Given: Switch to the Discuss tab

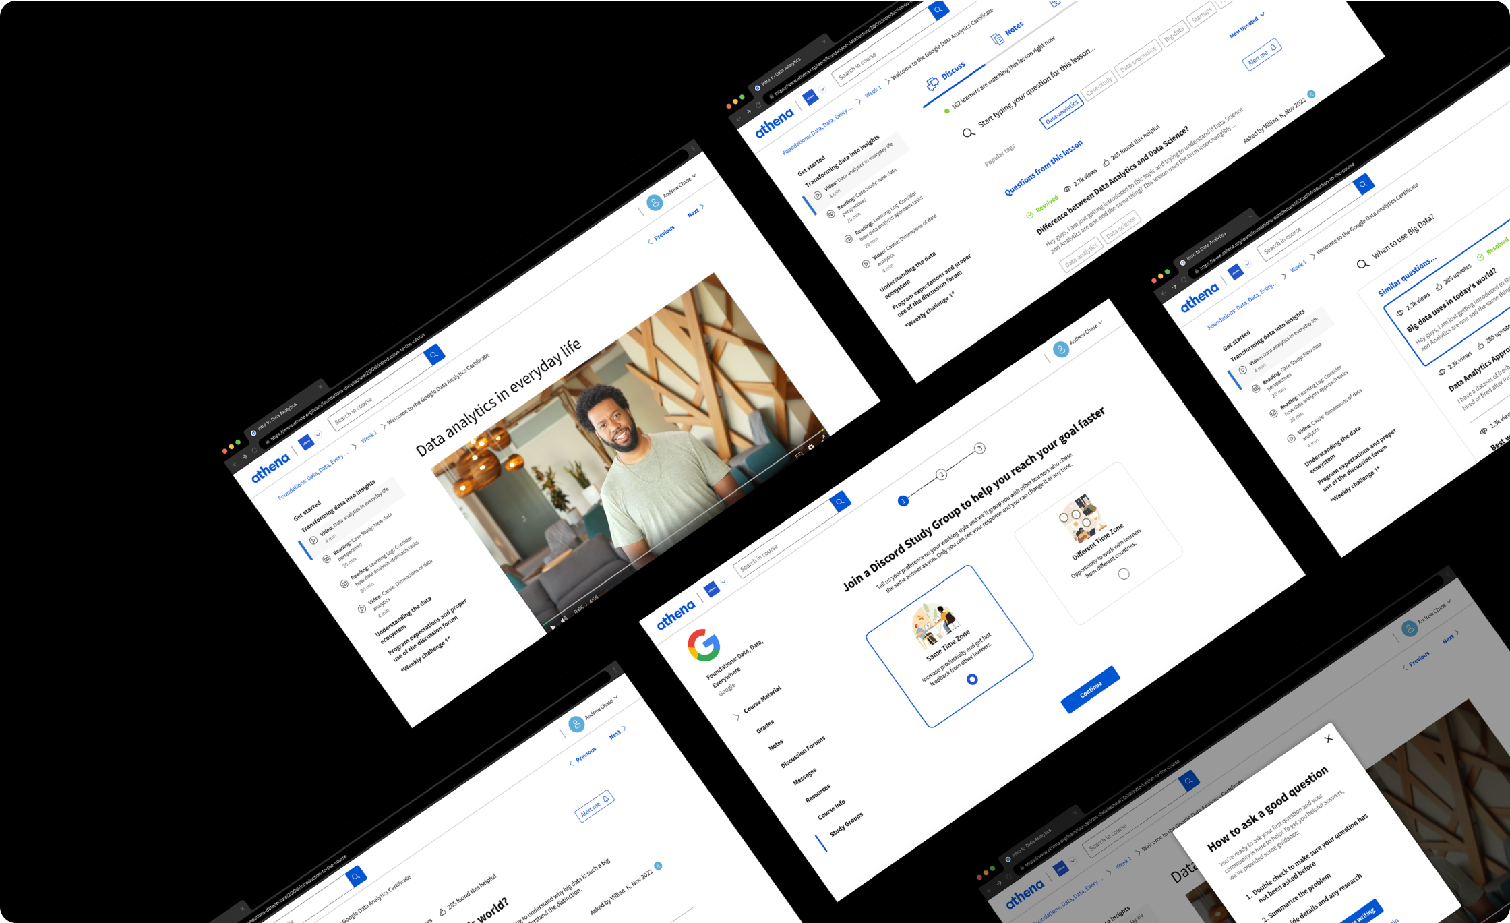Looking at the screenshot, I should pyautogui.click(x=946, y=76).
